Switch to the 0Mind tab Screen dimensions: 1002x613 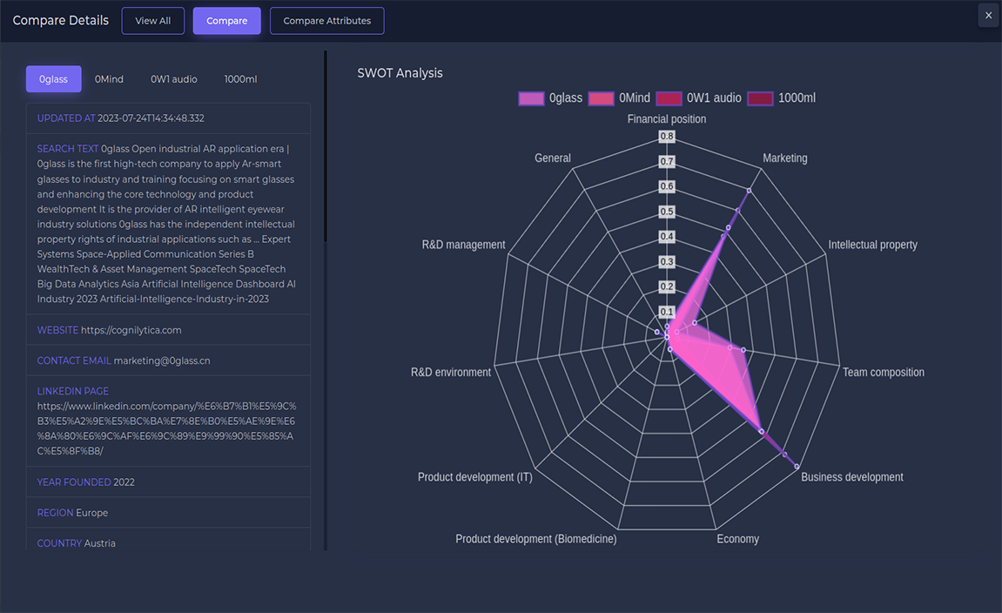109,79
